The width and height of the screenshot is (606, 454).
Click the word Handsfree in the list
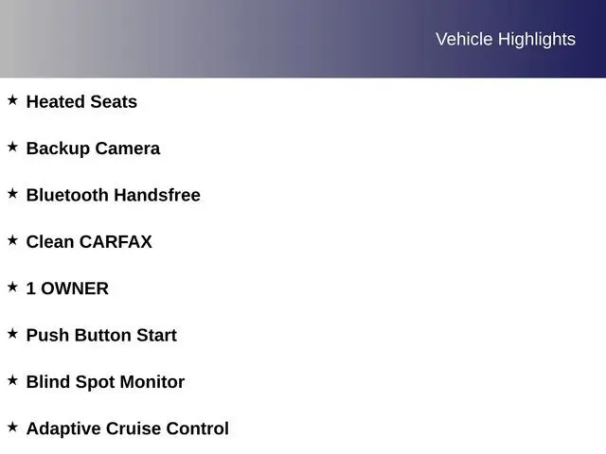pyautogui.click(x=156, y=196)
